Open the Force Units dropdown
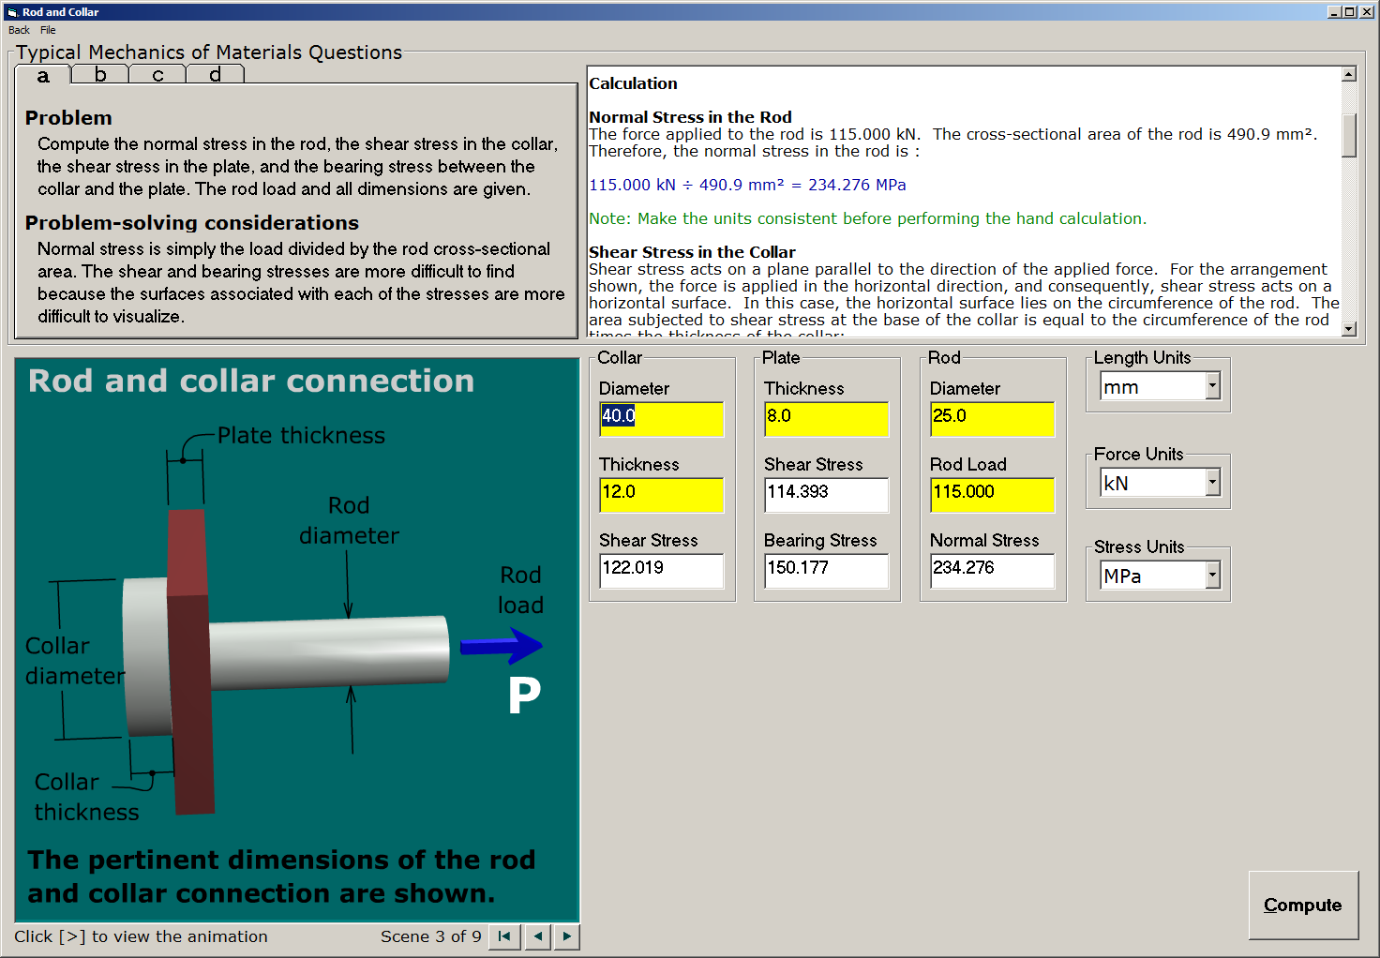1380x958 pixels. (x=1212, y=482)
